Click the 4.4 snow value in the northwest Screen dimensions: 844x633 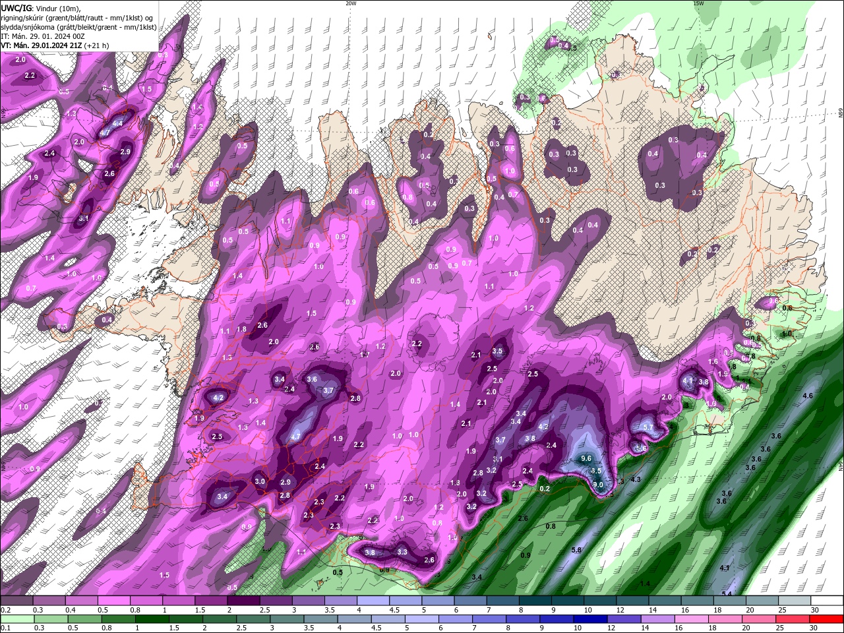coord(117,123)
